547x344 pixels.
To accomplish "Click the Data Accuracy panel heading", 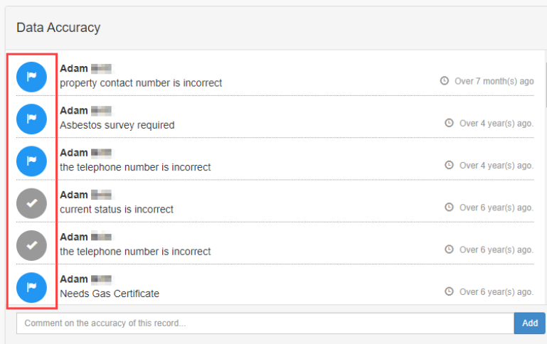I will click(58, 28).
